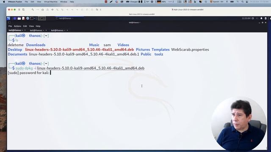Click the Kali panel show desktop icon
The width and height of the screenshot is (271, 152).
15,18
